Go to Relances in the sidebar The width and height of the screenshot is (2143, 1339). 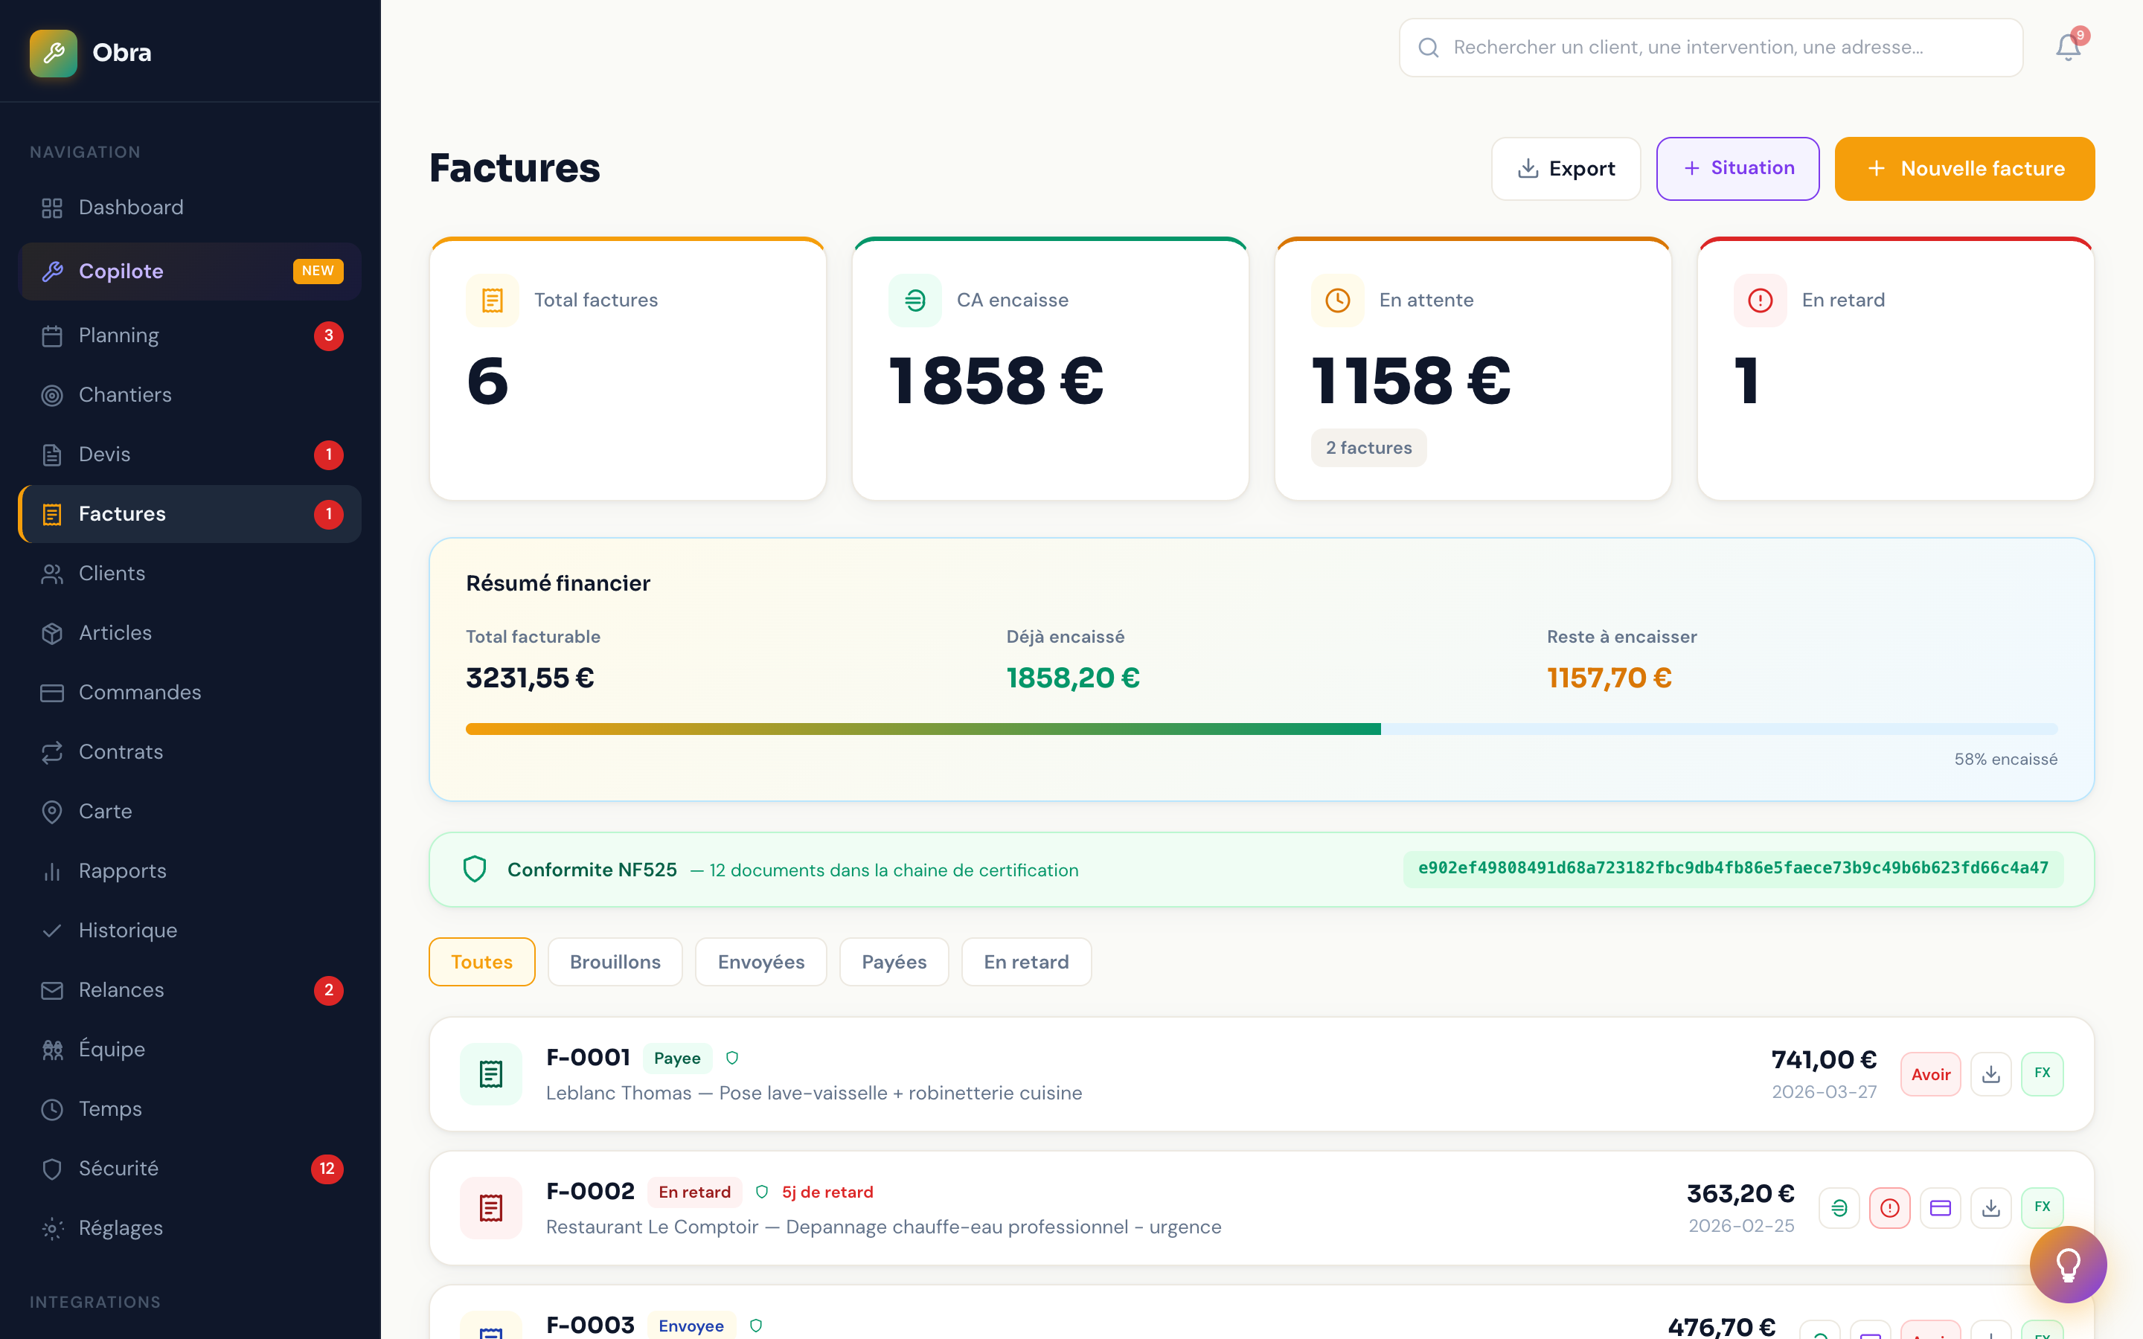click(x=121, y=990)
